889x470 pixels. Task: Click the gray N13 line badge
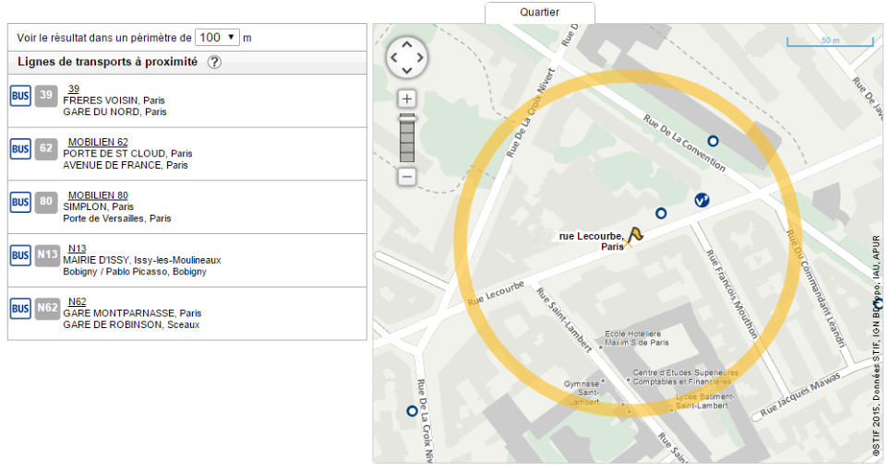pos(46,255)
